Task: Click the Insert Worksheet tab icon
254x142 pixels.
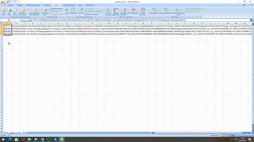Action: (x=24, y=133)
